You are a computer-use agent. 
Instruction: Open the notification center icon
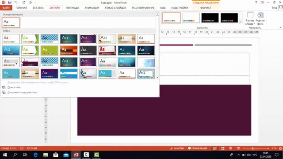point(276,155)
